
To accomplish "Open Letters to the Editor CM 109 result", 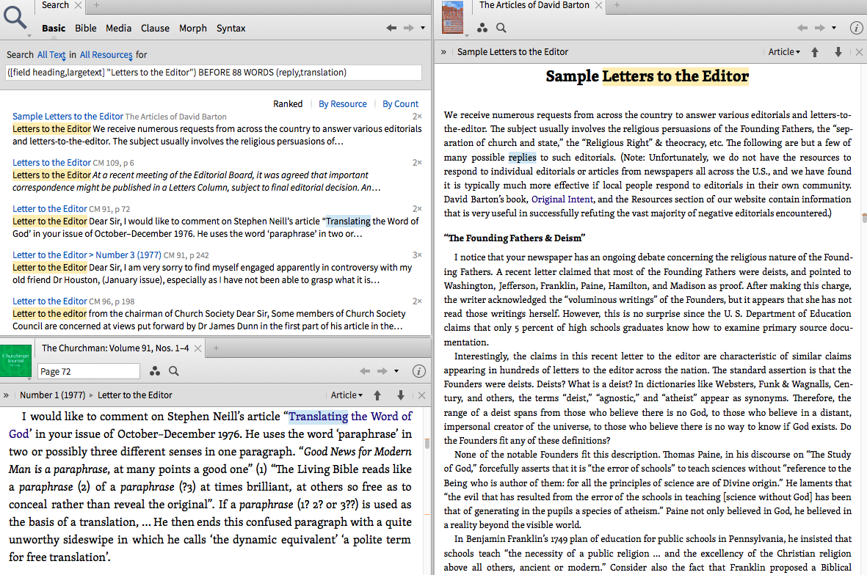I will [x=51, y=162].
